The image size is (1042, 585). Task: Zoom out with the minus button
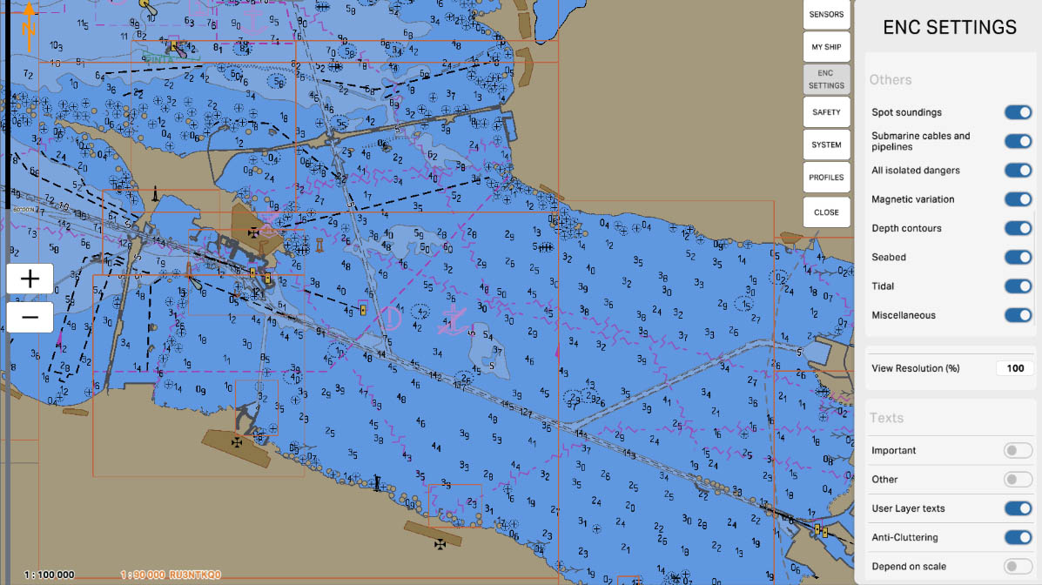click(x=30, y=317)
